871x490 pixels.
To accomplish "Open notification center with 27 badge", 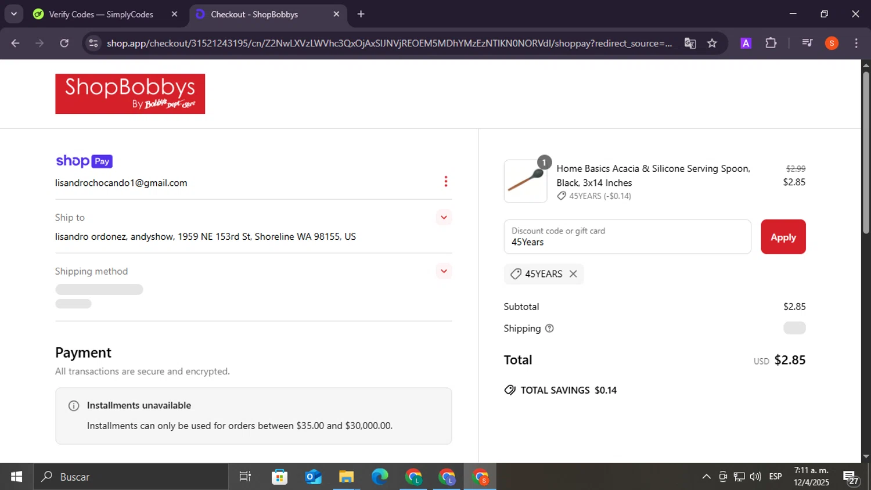I will (851, 478).
